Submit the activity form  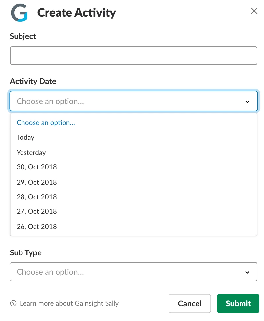click(x=238, y=303)
